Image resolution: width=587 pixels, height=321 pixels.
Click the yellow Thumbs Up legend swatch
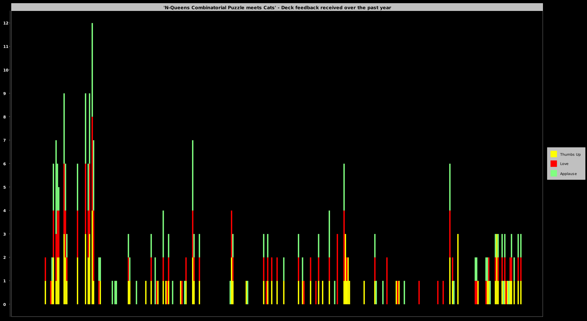coord(554,154)
